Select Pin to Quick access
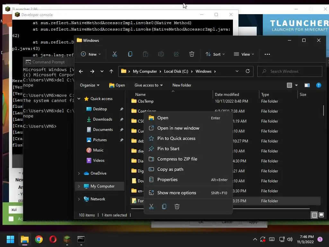The width and height of the screenshot is (329, 247). click(x=188, y=138)
